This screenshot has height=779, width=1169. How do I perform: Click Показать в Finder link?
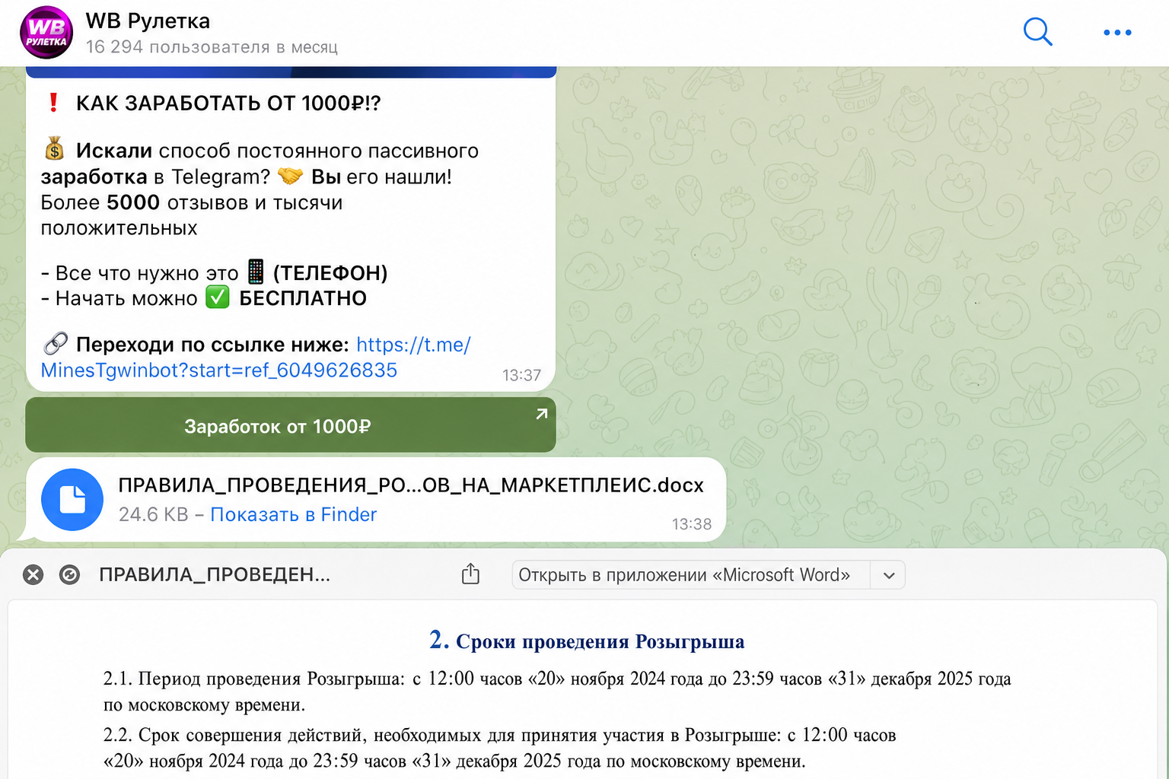click(293, 515)
